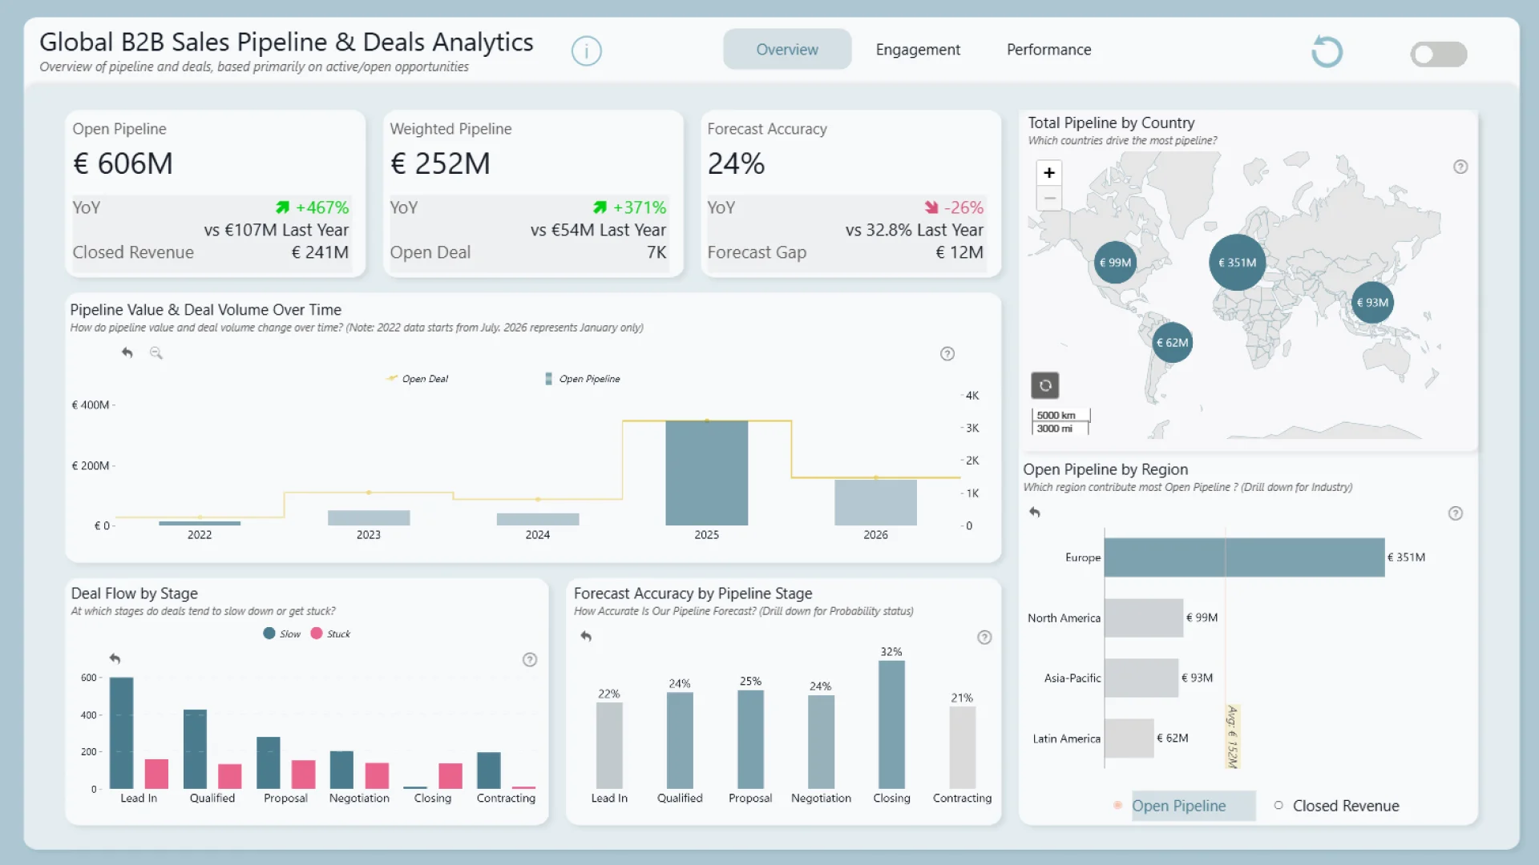Toggle the switch in top right header
The width and height of the screenshot is (1539, 865).
[x=1438, y=54]
